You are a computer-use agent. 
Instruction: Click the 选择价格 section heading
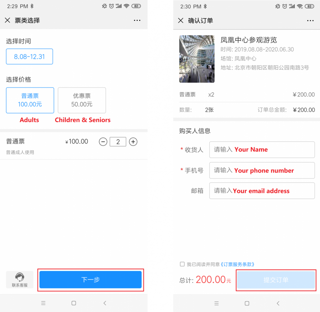(18, 80)
